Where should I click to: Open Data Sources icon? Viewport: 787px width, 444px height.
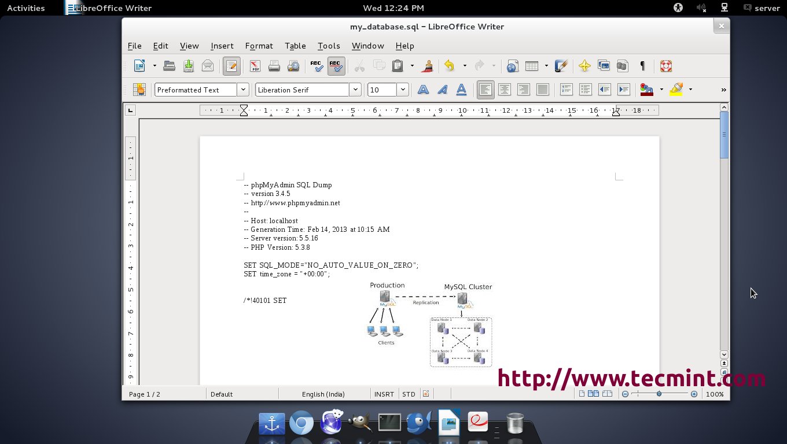[623, 66]
